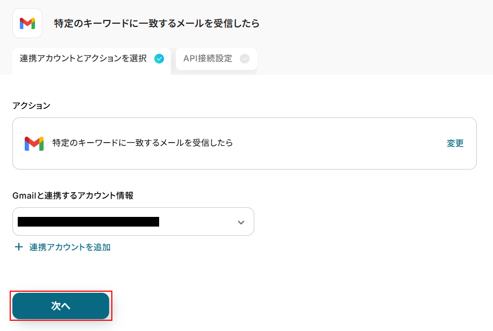
Task: Select the 連携アカウントとアクションを選択 tab
Action: 83,59
